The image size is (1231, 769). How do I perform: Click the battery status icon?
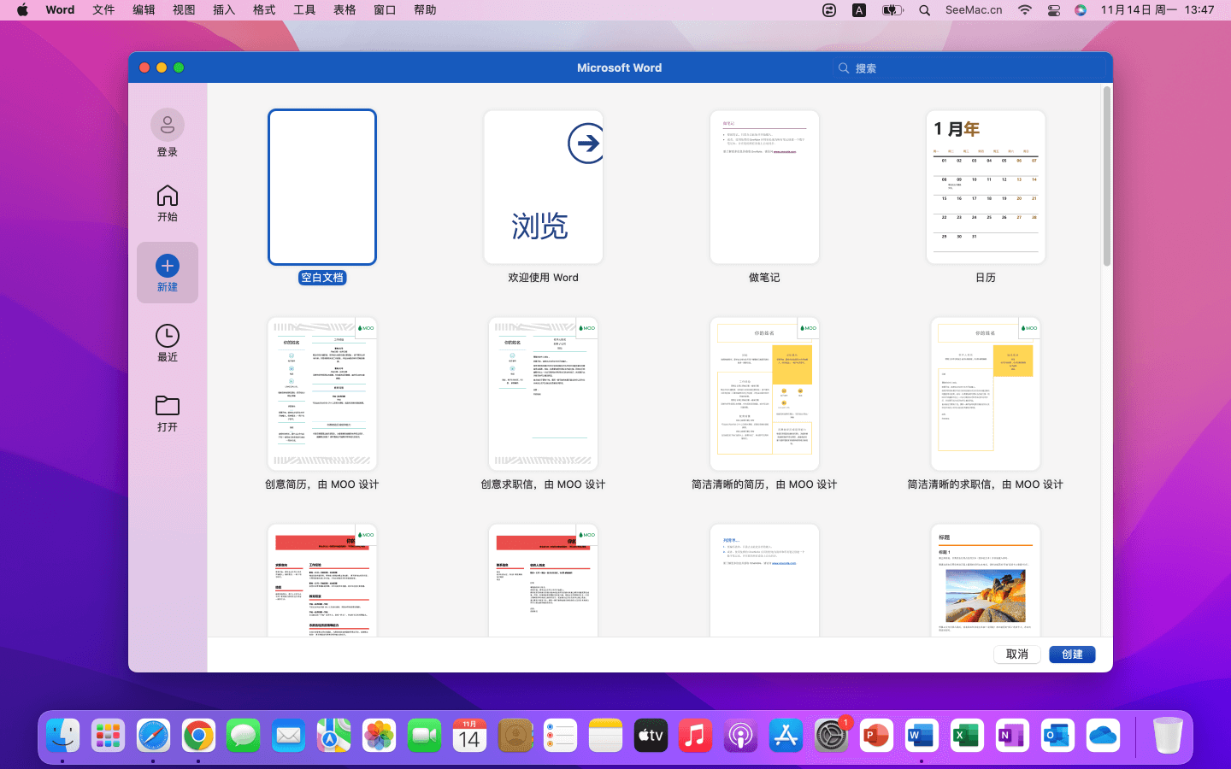pyautogui.click(x=892, y=10)
